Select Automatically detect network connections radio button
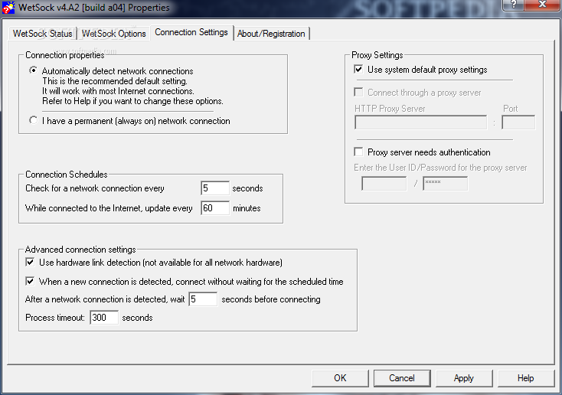The width and height of the screenshot is (562, 395). pyautogui.click(x=34, y=70)
